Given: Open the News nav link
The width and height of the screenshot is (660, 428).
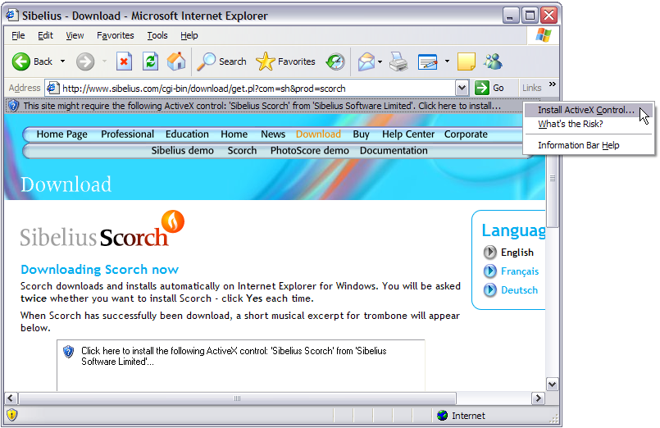Looking at the screenshot, I should tap(273, 134).
